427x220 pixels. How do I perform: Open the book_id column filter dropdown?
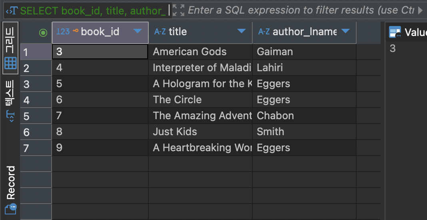(x=138, y=31)
